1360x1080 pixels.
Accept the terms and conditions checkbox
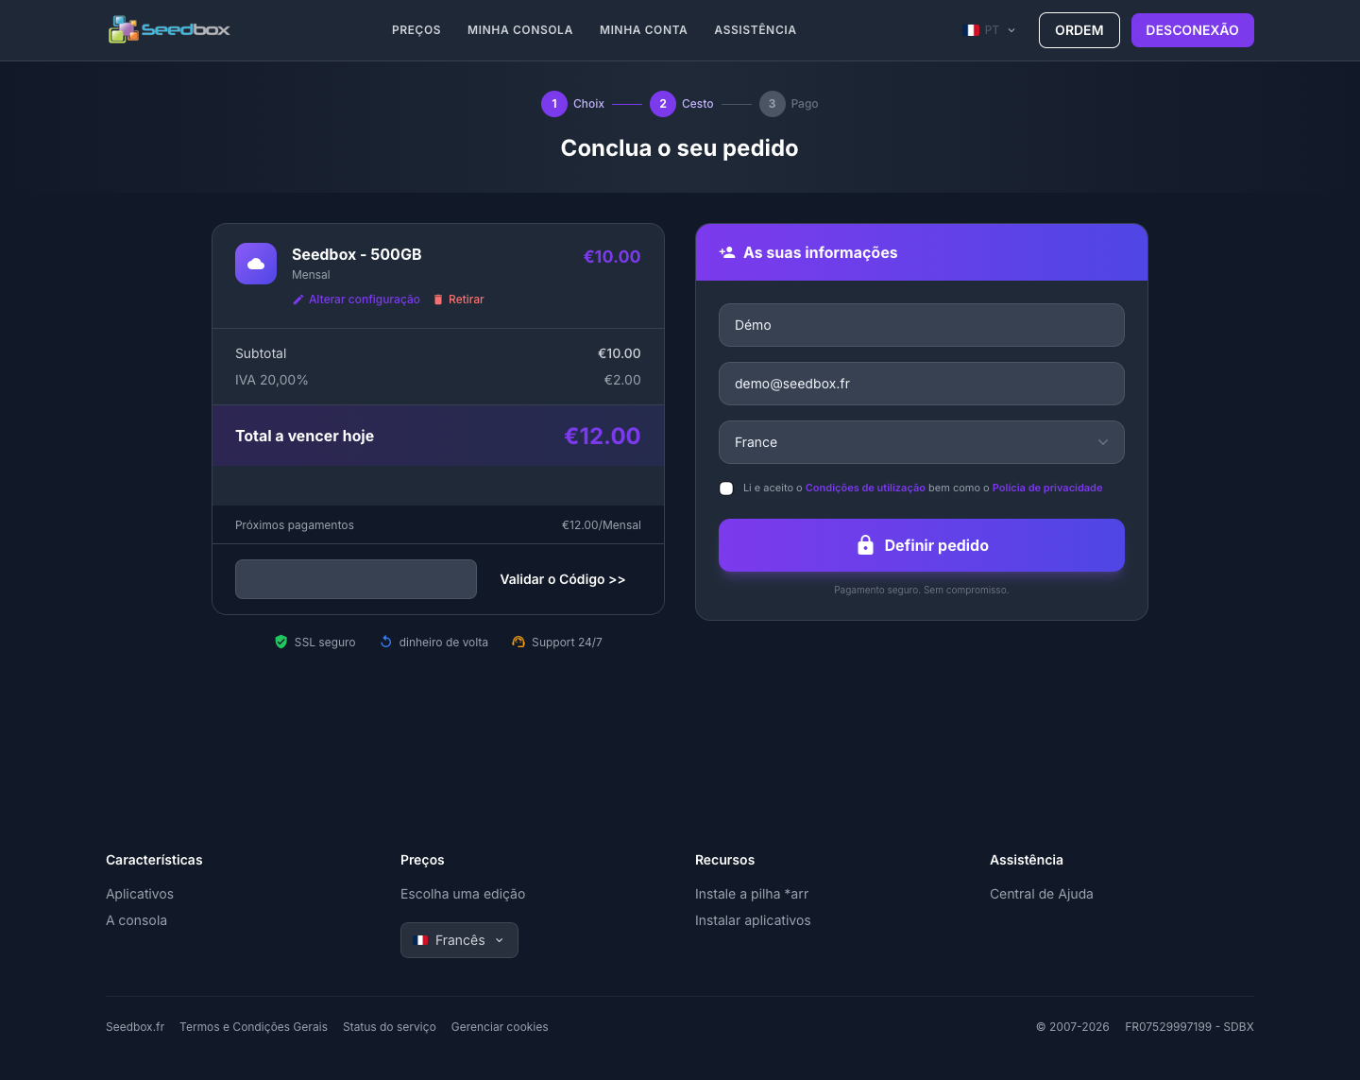726,489
